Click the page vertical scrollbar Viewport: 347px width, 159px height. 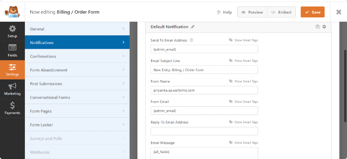345,86
